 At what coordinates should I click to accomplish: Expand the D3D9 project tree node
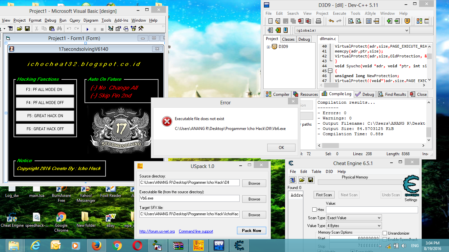[x=269, y=47]
